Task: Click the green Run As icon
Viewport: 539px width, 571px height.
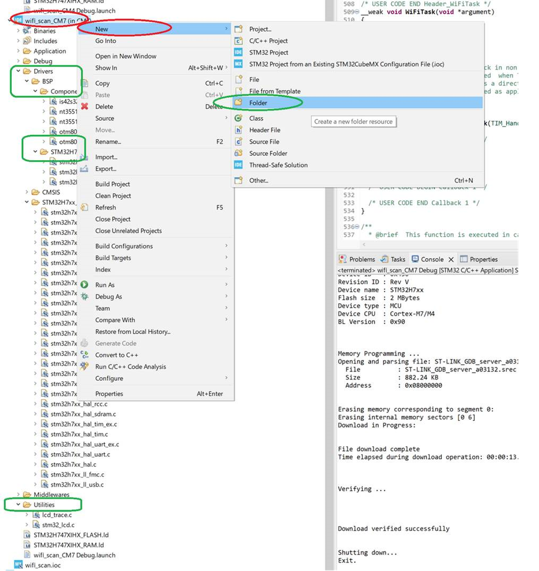Action: 84,285
